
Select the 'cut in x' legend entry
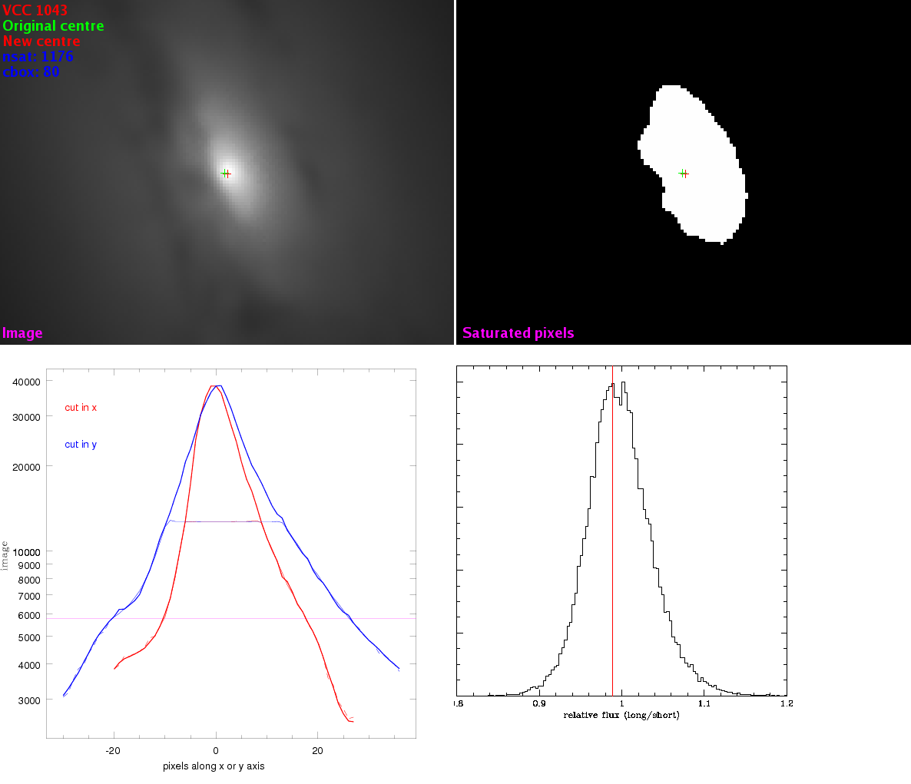pos(81,408)
